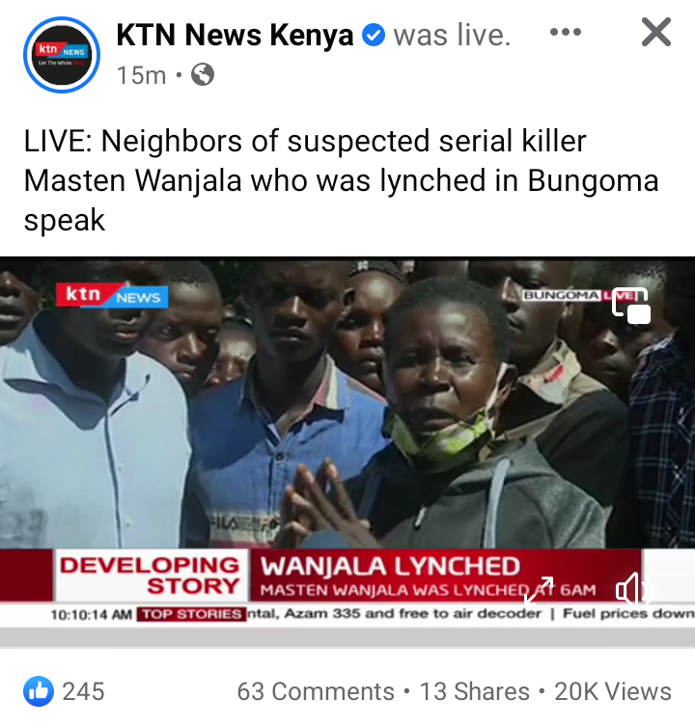Close the post with X icon
This screenshot has width=695, height=727.
tap(656, 32)
